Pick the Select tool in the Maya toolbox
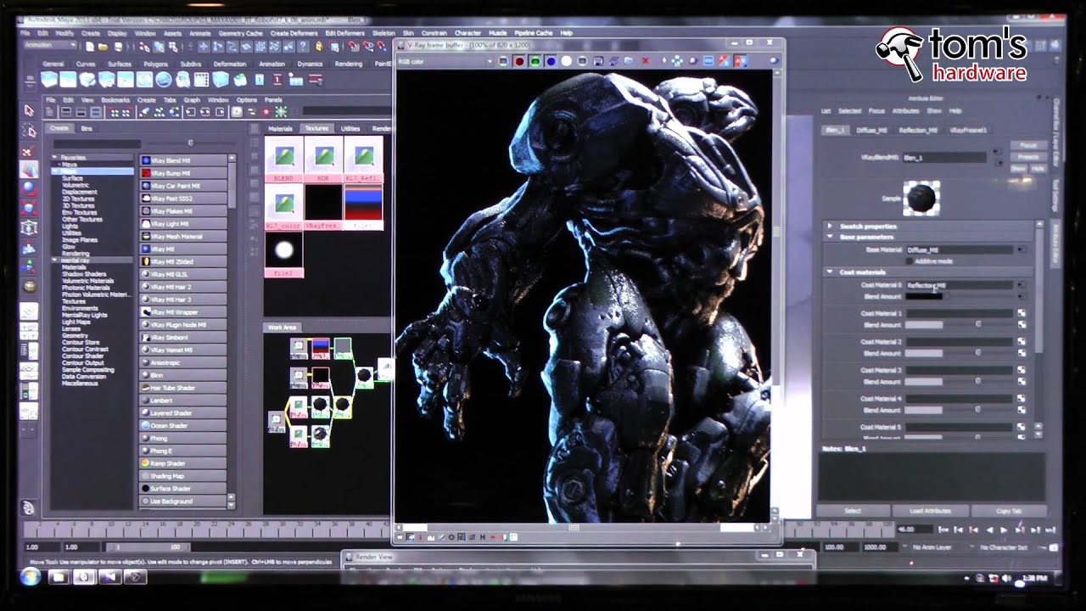 pos(29,111)
